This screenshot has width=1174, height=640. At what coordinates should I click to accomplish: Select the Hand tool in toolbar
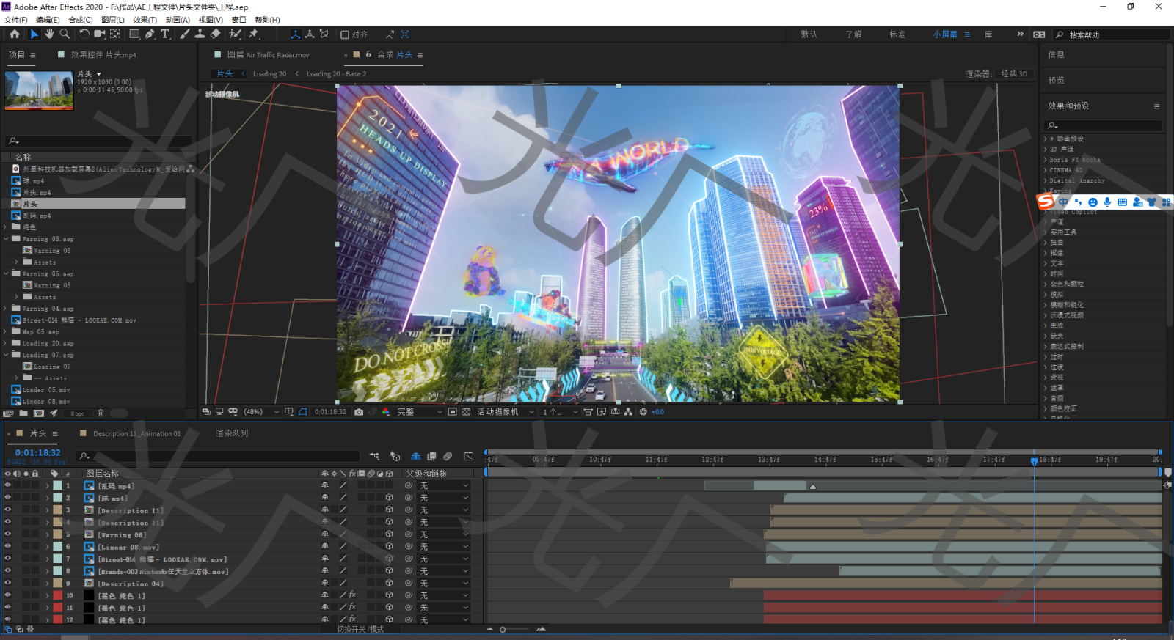click(x=49, y=34)
